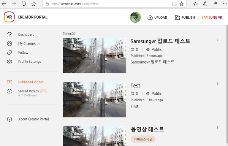Click the Stored Videos cloud icon
This screenshot has height=146, width=228.
(9, 91)
